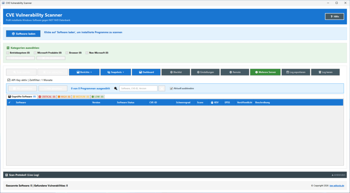This screenshot has height=193, width=350.
Task: Toggle the Browser category checkbox
Action: point(67,53)
